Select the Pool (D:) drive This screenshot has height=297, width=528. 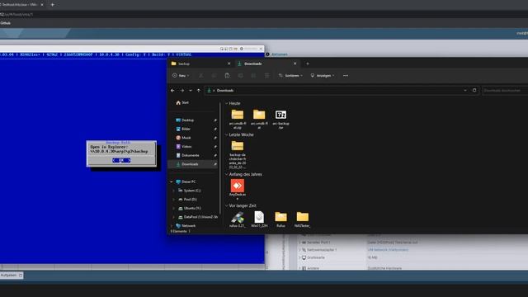pos(187,200)
